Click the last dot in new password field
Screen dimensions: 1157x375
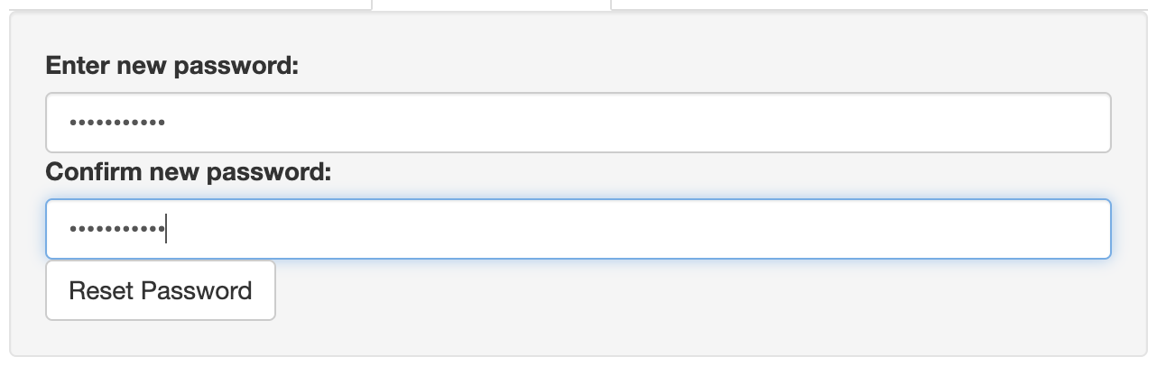pyautogui.click(x=162, y=123)
